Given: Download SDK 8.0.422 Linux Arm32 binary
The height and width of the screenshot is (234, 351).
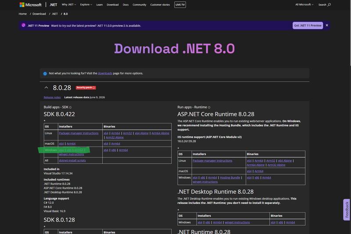Looking at the screenshot, I should [127, 133].
